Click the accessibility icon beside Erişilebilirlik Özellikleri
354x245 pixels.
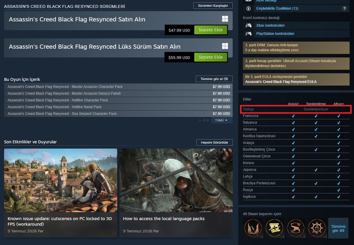tap(248, 9)
